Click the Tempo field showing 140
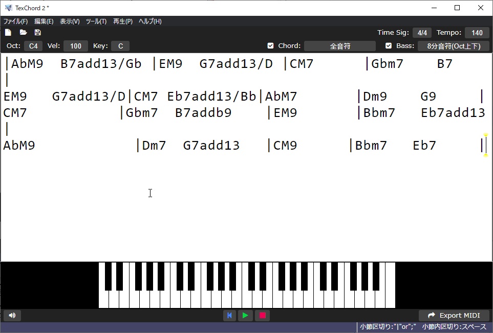 477,33
